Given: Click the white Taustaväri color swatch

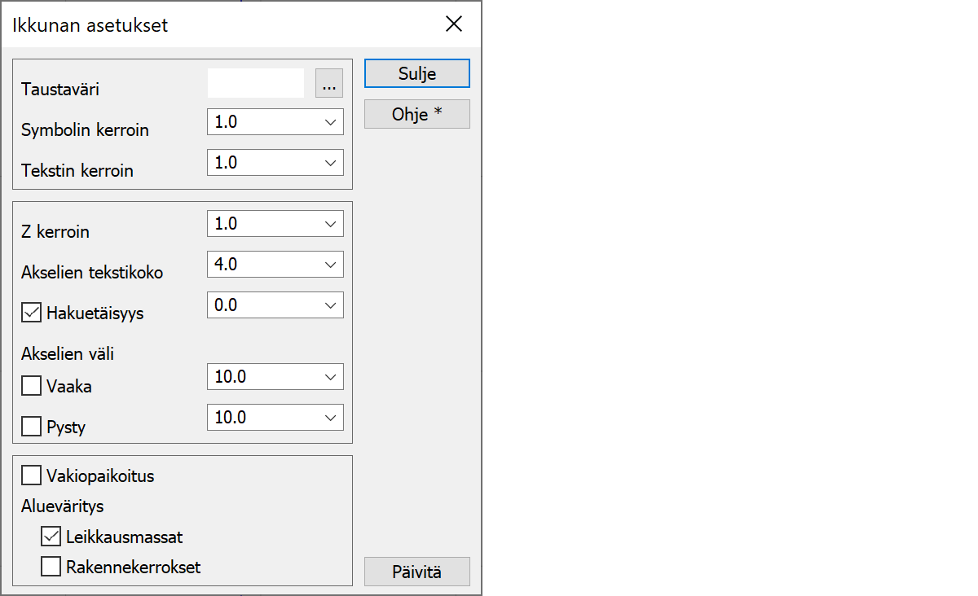Looking at the screenshot, I should pos(256,83).
